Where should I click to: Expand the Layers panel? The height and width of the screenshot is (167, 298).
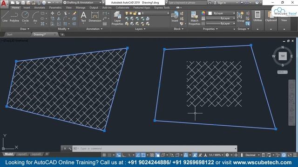(140, 29)
